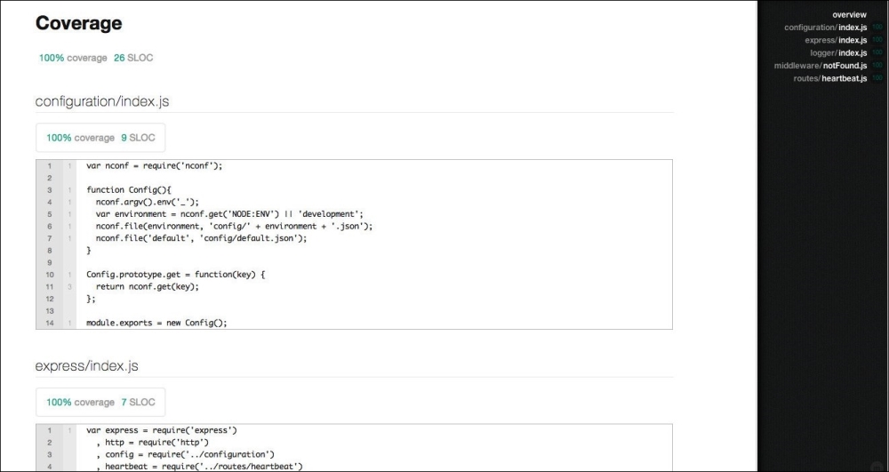Select the , config = require('../configuration') line
Image resolution: width=889 pixels, height=472 pixels.
(x=186, y=454)
